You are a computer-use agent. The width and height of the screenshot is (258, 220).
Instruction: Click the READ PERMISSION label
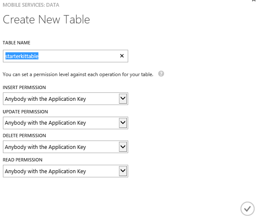pyautogui.click(x=23, y=160)
